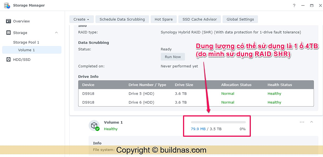This screenshot has height=157, width=323.
Task: Open the Create dropdown menu
Action: pos(81,19)
